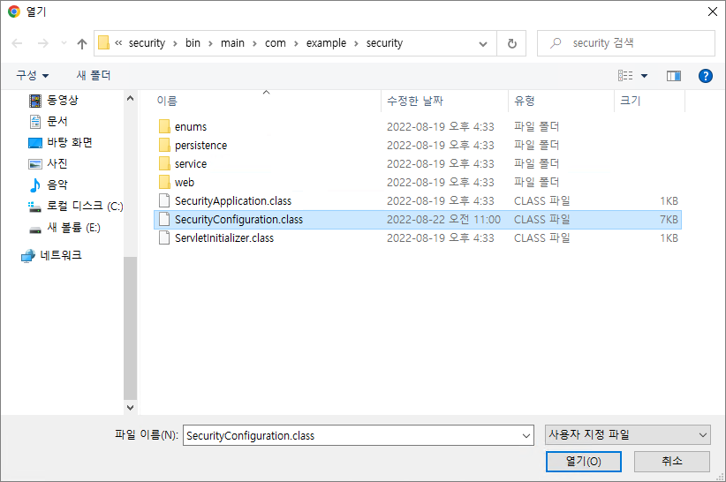Screen dimensions: 726x482
Task: Open the 구성 menu
Action: pyautogui.click(x=33, y=75)
